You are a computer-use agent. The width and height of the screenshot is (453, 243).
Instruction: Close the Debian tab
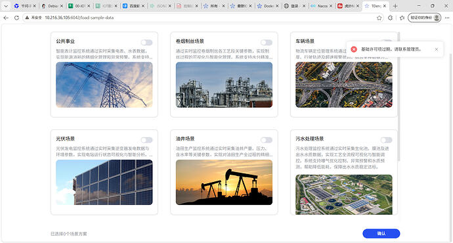pos(62,6)
